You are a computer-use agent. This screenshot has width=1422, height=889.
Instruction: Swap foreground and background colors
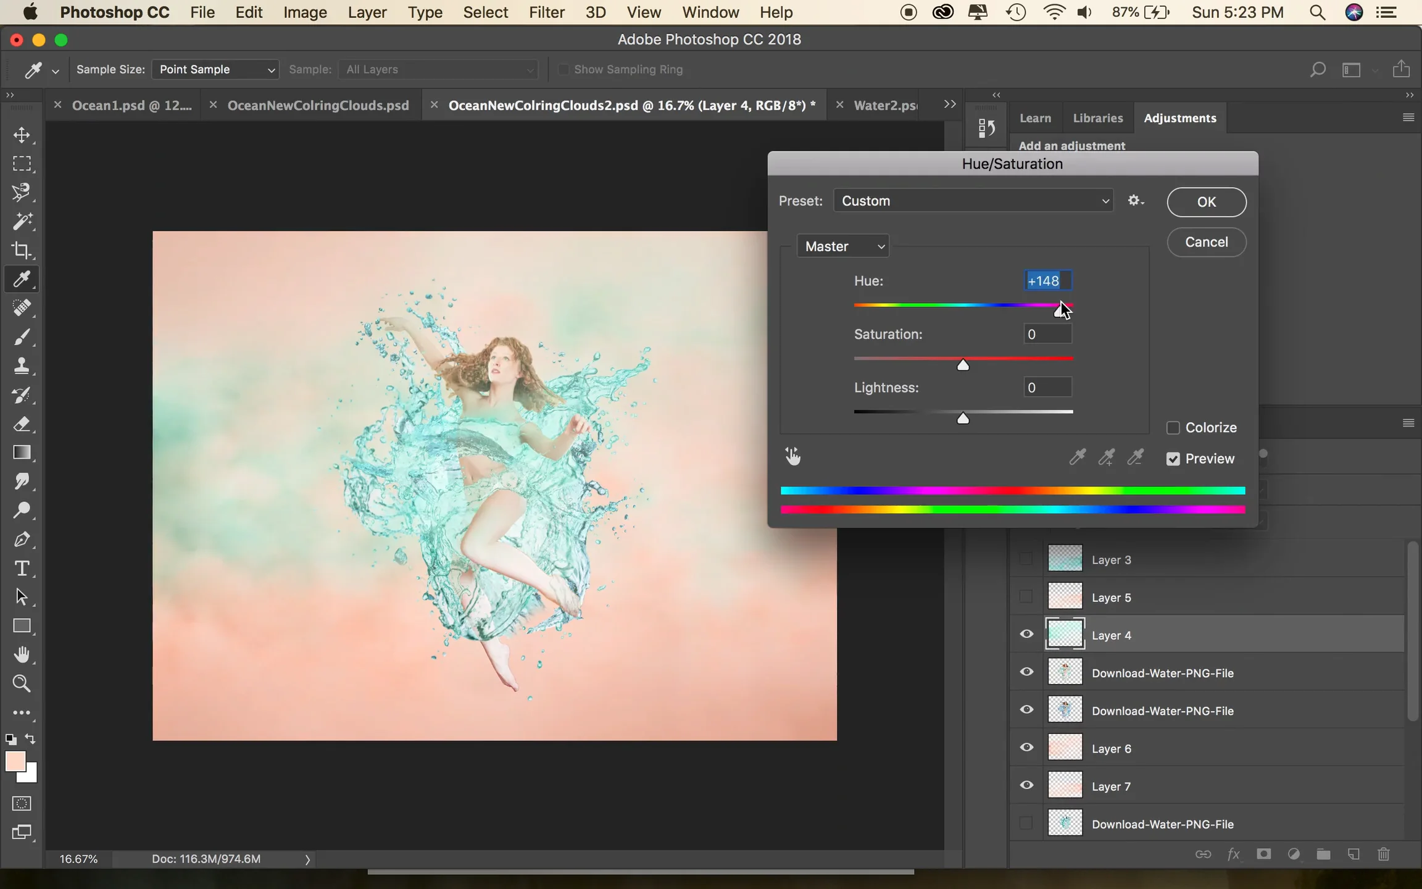point(30,739)
